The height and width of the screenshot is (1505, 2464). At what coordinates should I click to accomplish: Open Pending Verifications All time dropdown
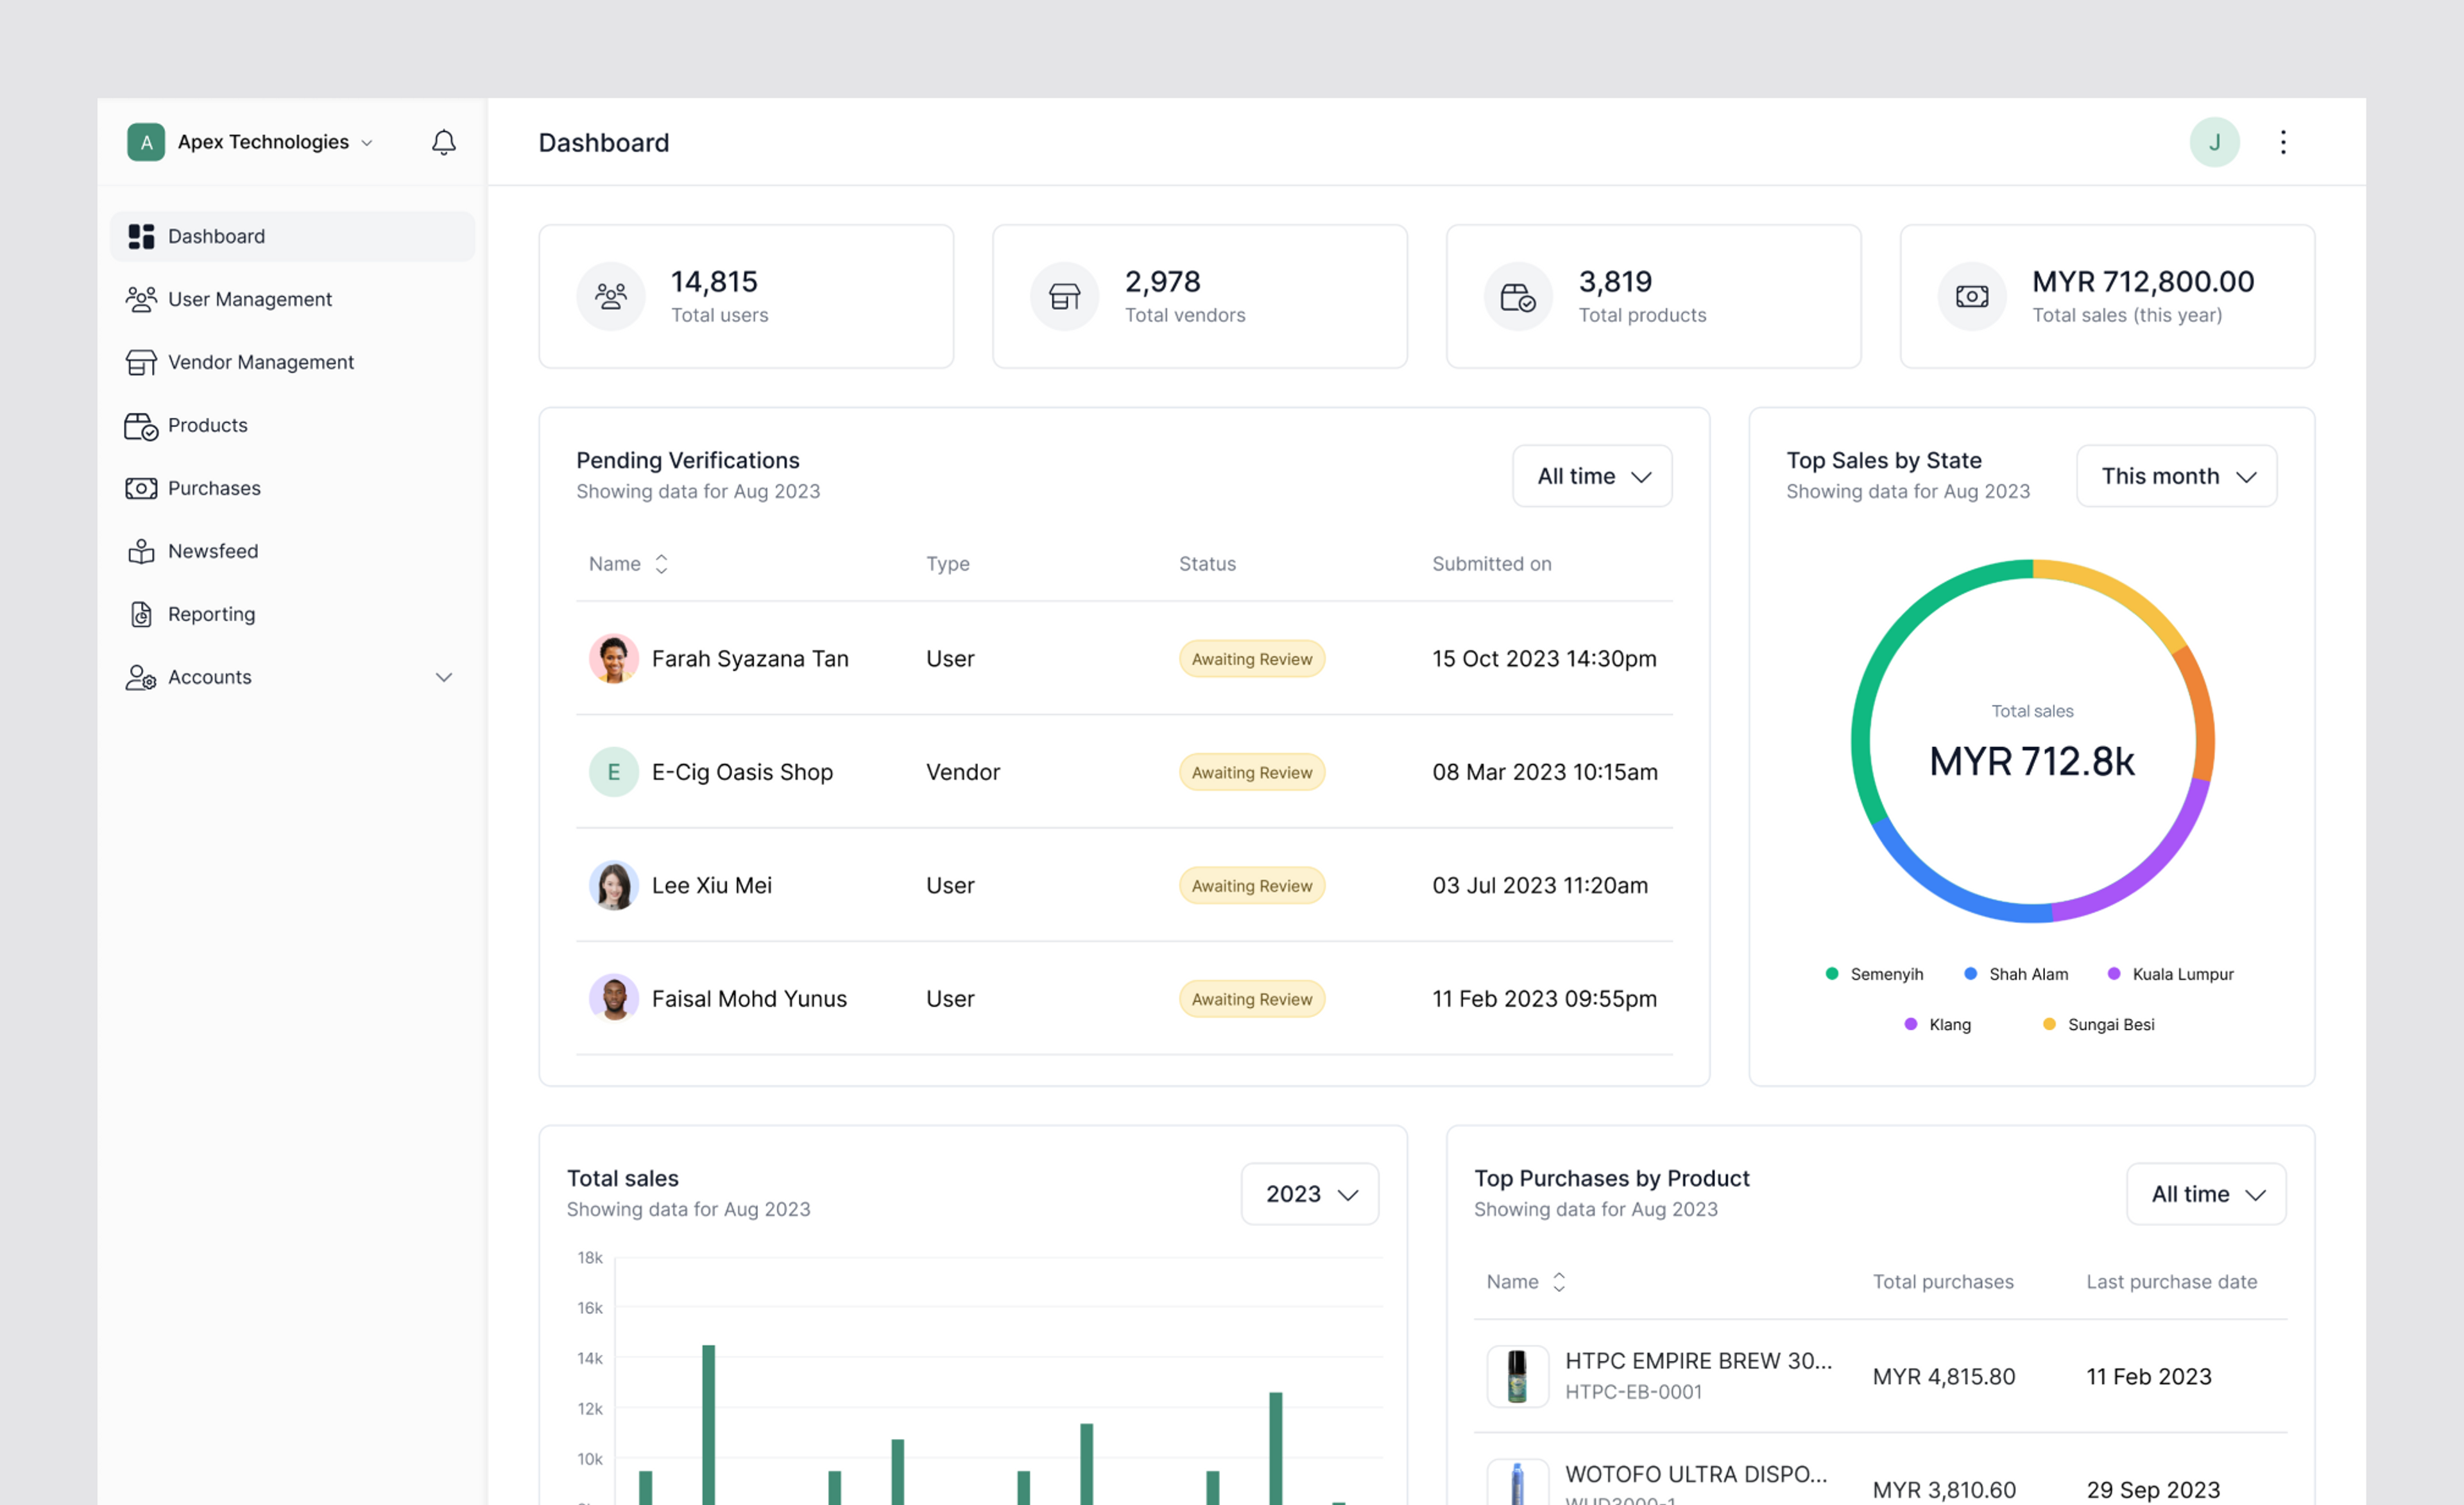pyautogui.click(x=1591, y=476)
